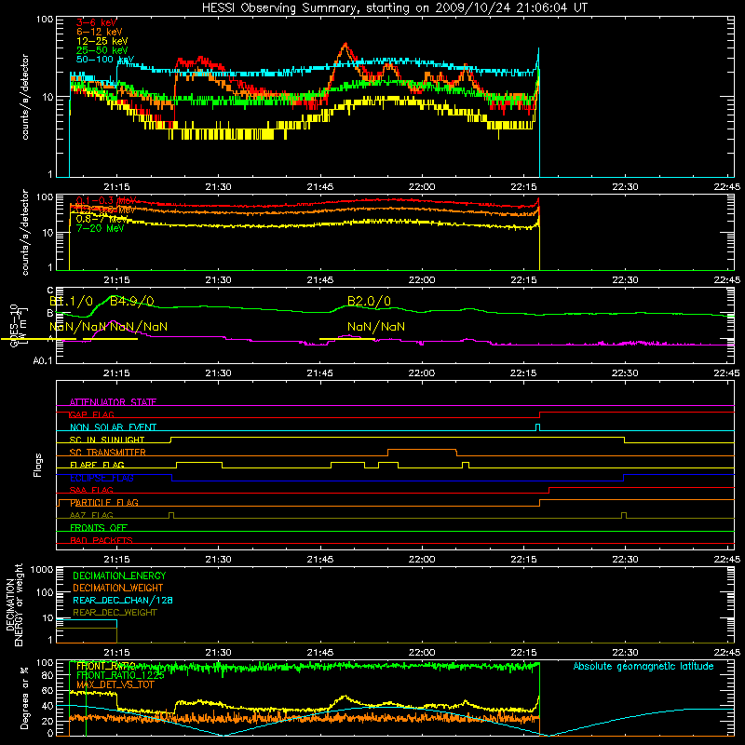Click the 22:30 tick under the decimation panel

pyautogui.click(x=625, y=653)
